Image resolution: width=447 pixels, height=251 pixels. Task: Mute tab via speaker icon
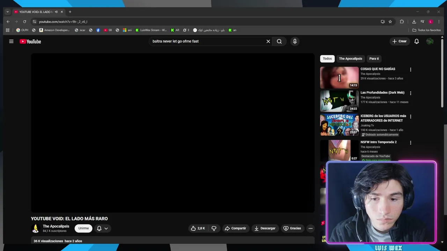(x=56, y=12)
